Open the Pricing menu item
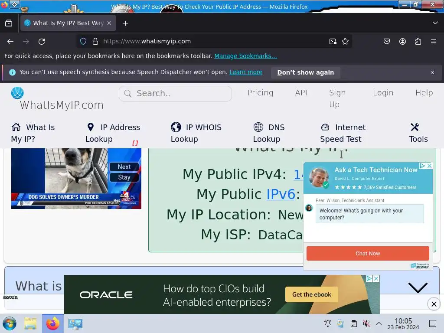The width and height of the screenshot is (444, 333). pyautogui.click(x=260, y=93)
